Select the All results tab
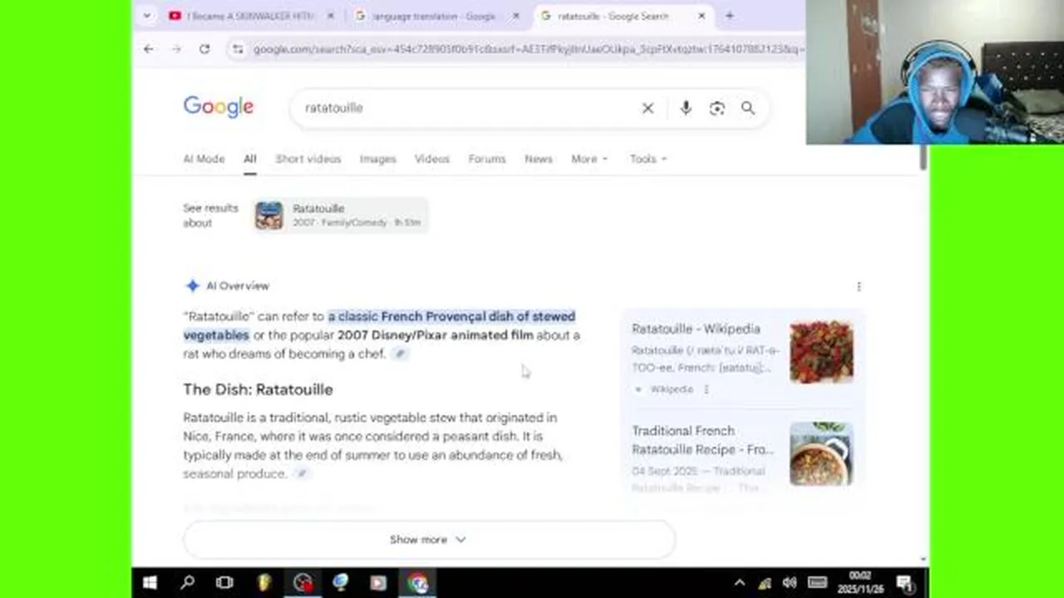This screenshot has height=598, width=1064. (x=249, y=159)
